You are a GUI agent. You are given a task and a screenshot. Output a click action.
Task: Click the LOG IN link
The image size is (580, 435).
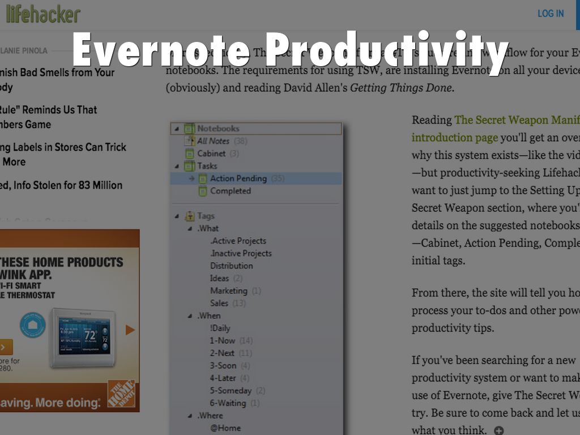[550, 14]
